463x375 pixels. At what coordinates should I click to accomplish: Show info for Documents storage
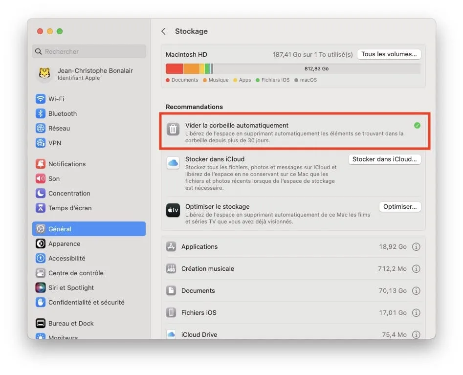coord(416,291)
